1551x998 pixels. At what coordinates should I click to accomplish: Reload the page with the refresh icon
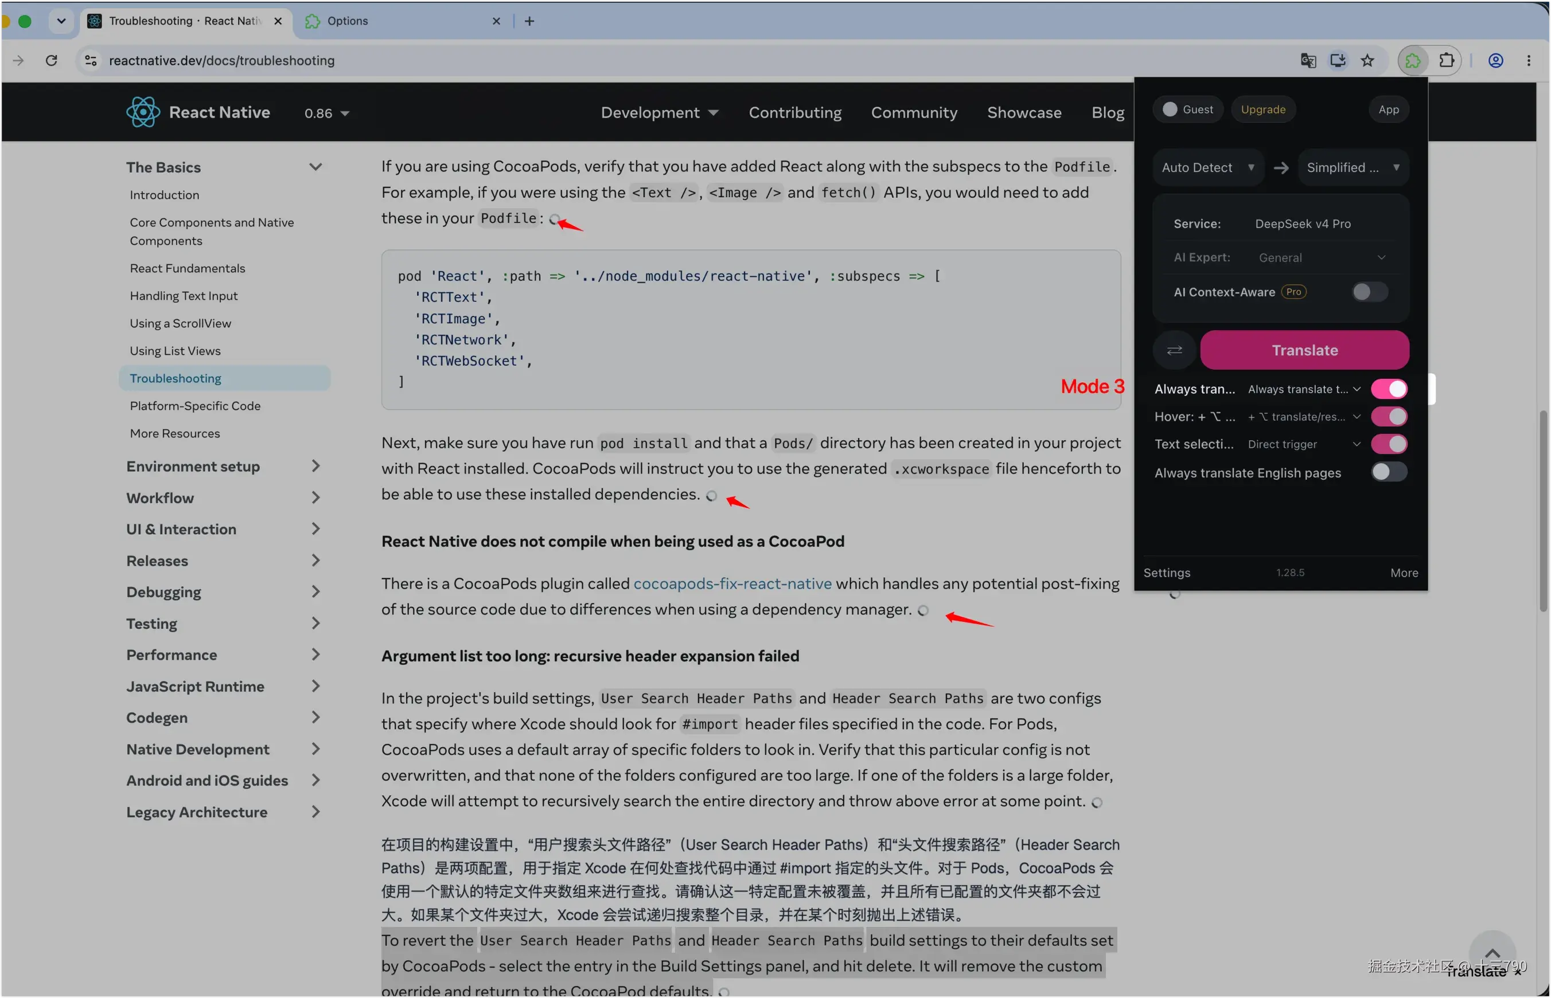tap(51, 60)
